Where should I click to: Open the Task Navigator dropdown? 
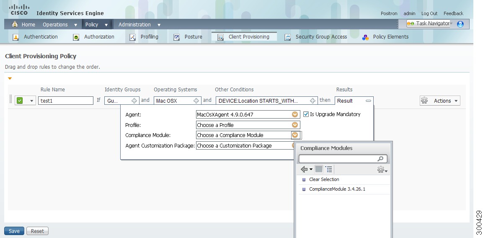451,23
